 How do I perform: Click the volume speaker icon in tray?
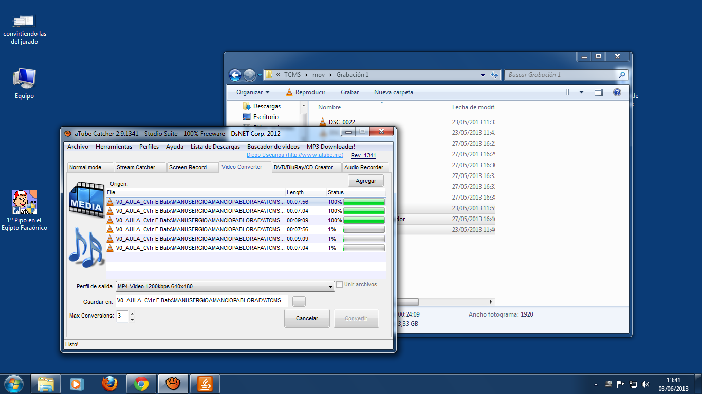pos(645,384)
